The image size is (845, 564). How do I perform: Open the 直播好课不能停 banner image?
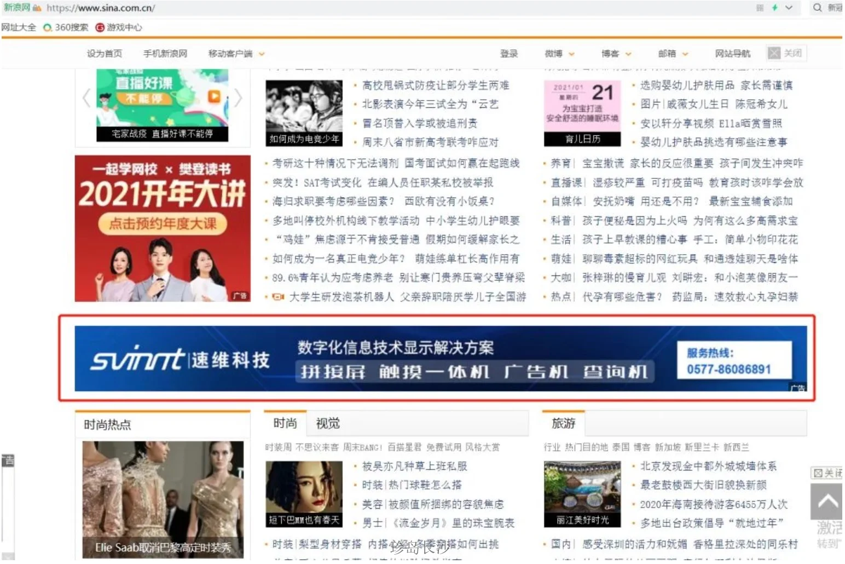(162, 105)
